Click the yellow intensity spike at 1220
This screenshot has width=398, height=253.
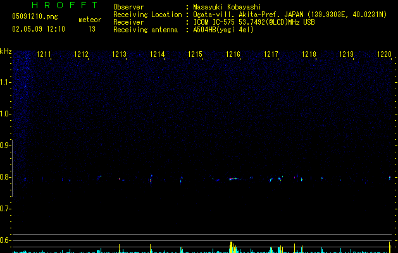390,247
